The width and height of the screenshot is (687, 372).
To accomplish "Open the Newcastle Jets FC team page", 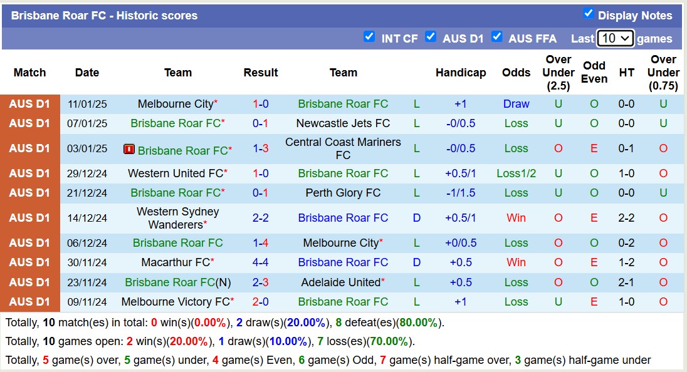I will [x=343, y=123].
